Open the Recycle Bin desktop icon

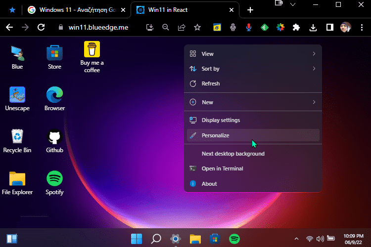tap(17, 141)
